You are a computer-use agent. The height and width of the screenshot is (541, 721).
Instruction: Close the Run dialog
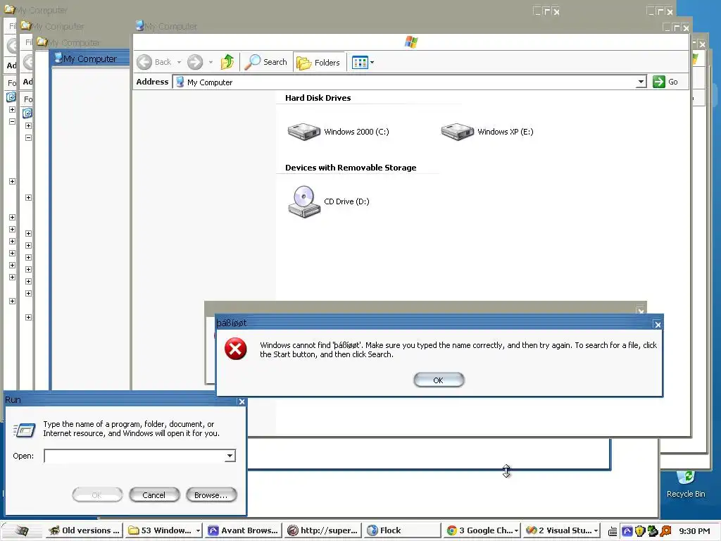click(x=242, y=402)
